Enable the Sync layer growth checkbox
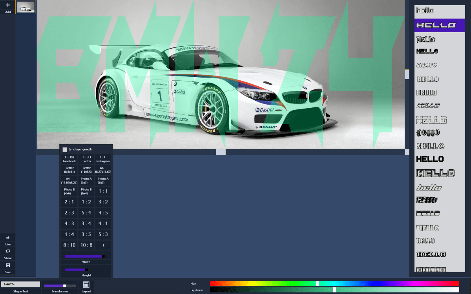471x294 pixels. (65, 149)
